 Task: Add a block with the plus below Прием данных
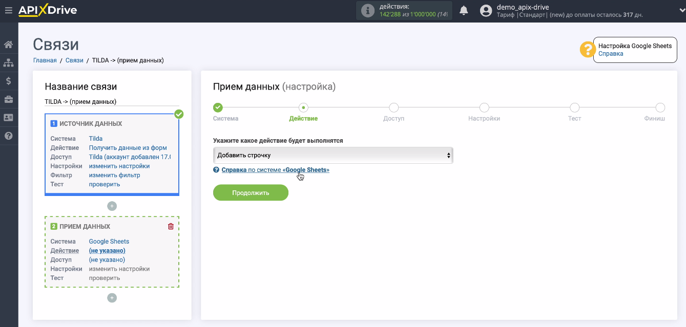[112, 298]
